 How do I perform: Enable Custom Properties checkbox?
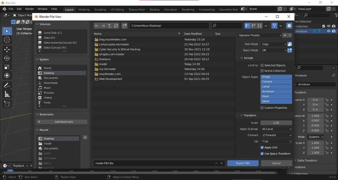[x=262, y=108]
